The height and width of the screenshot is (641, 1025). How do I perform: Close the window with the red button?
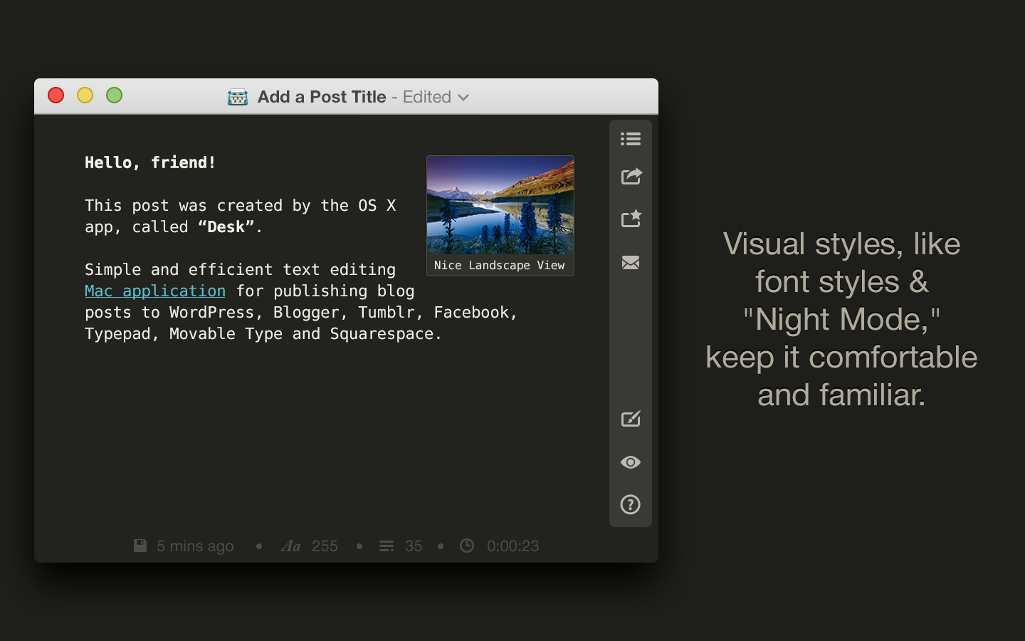pyautogui.click(x=56, y=95)
